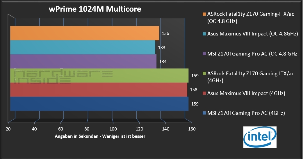The height and width of the screenshot is (159, 303).
Task: Click the axis value 40
Action: pyautogui.click(x=34, y=129)
